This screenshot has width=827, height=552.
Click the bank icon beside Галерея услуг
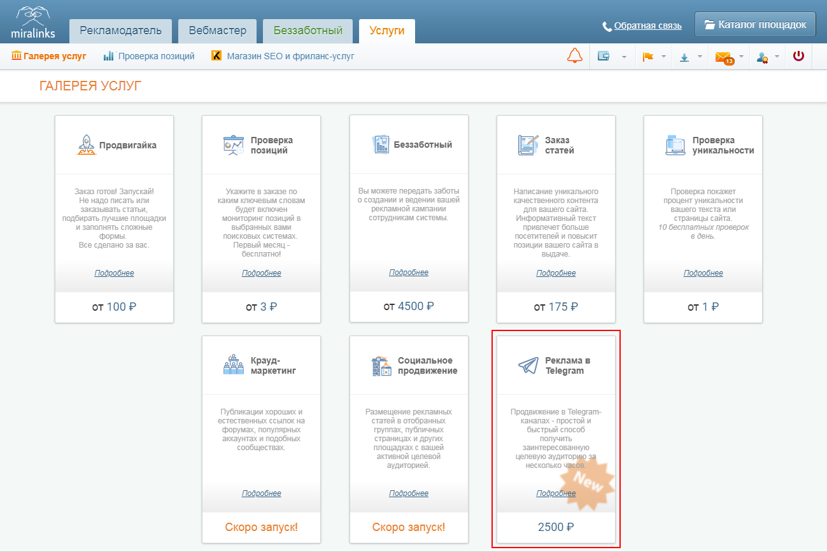17,55
